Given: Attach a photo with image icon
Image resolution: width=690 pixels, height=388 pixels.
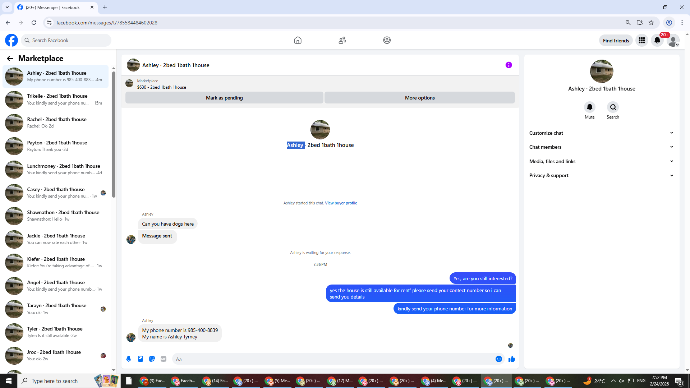Looking at the screenshot, I should [x=141, y=359].
